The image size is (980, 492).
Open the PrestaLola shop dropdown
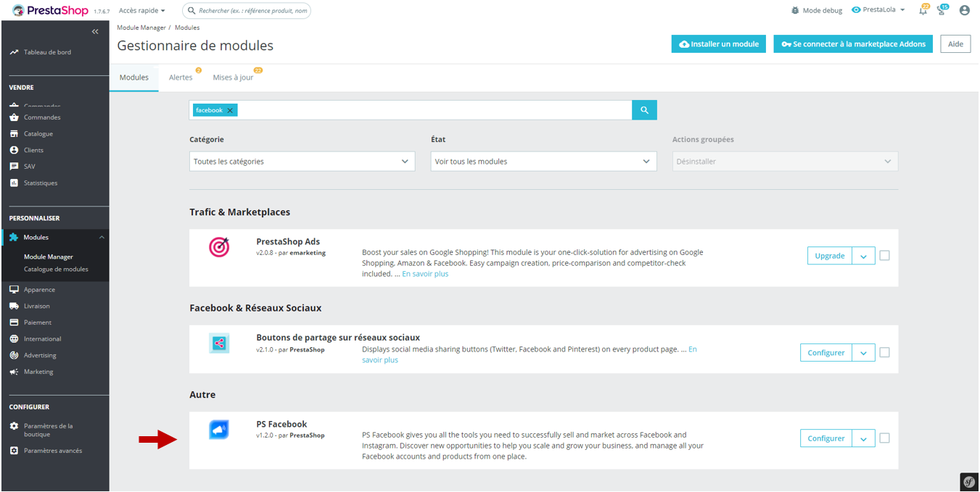(x=878, y=10)
